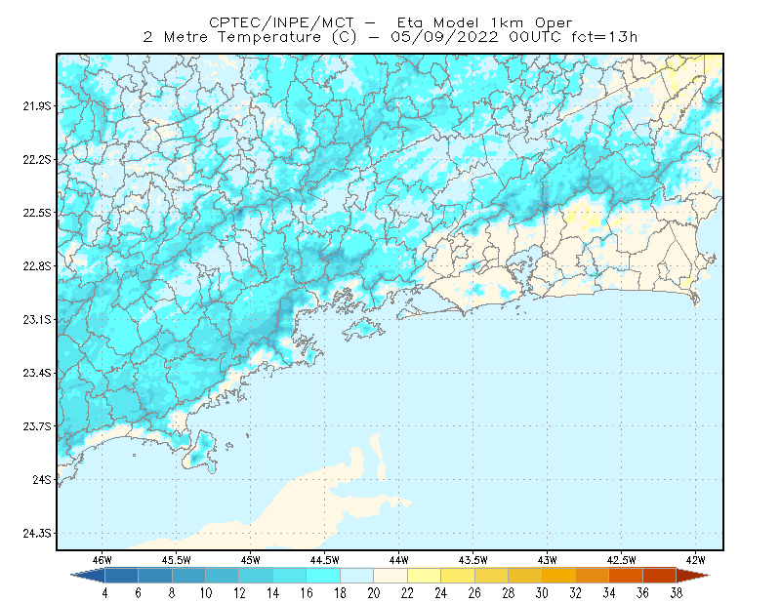Click the 42W longitude axis label
Viewport: 781px width, 603px height.
tap(695, 560)
